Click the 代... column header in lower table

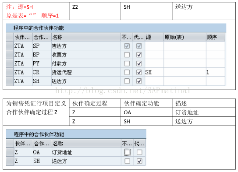[x=139, y=144]
